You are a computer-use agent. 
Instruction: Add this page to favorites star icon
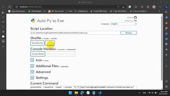123,7
